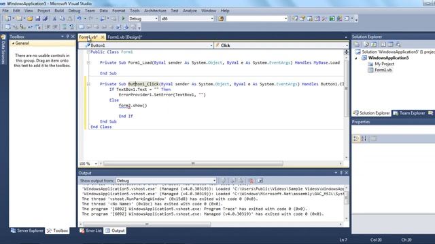
Task: Open the Server Explorer tab
Action: tap(27, 230)
